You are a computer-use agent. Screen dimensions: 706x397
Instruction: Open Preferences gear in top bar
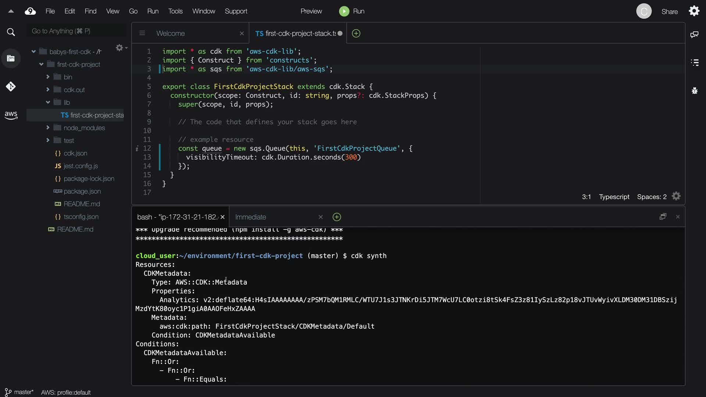pyautogui.click(x=694, y=11)
